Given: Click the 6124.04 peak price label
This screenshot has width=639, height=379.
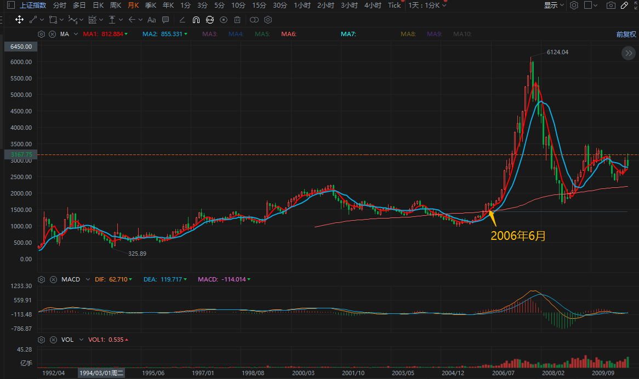Looking at the screenshot, I should [557, 53].
